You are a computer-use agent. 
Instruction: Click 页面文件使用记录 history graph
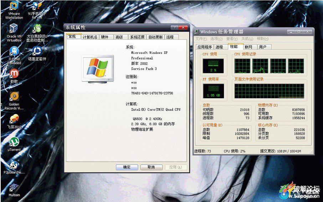[269, 91]
